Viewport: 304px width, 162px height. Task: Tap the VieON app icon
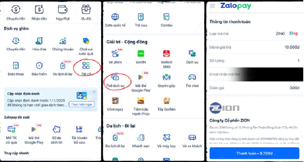click(141, 54)
